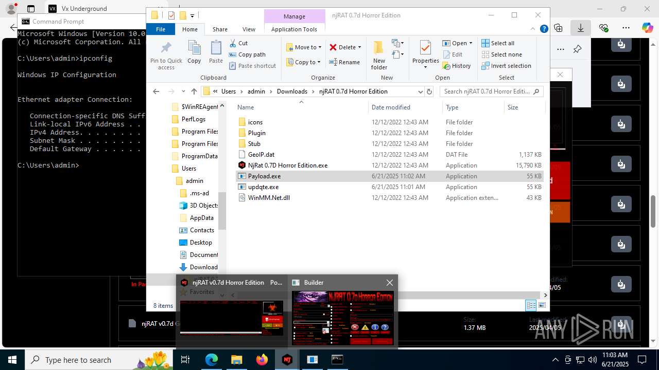Click the Home ribbon tab
Screen dimensions: 659x370
pyautogui.click(x=190, y=29)
